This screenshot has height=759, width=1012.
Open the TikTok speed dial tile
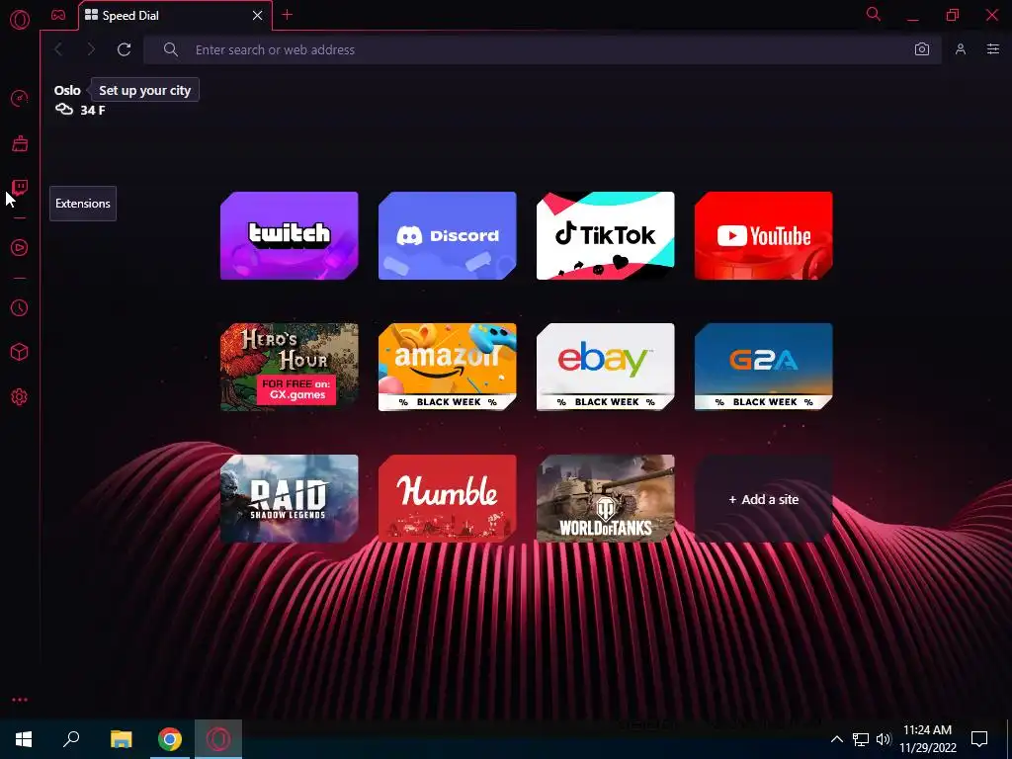click(606, 235)
